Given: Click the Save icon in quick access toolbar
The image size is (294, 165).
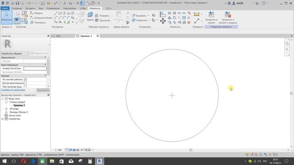Looking at the screenshot, I should click(17, 3).
